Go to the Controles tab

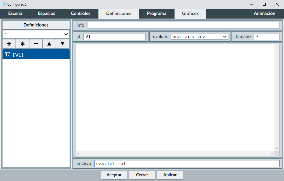pyautogui.click(x=81, y=14)
